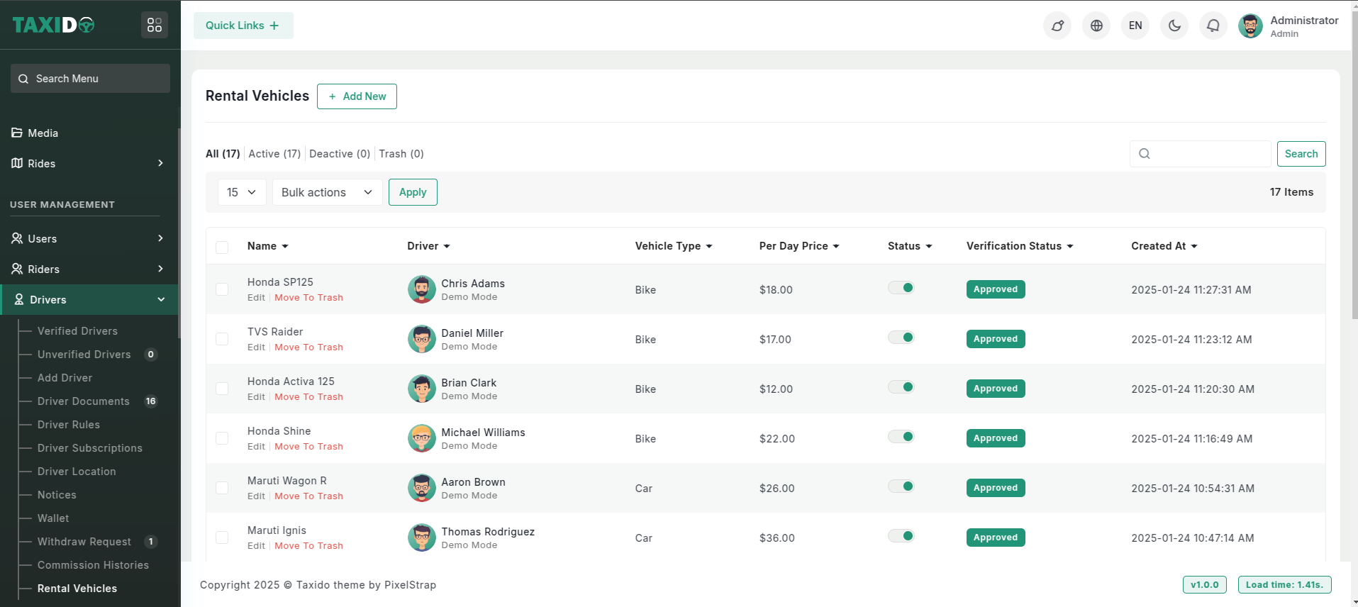Click the Administrator profile avatar
Screen dimensions: 1358x607
tap(1250, 26)
